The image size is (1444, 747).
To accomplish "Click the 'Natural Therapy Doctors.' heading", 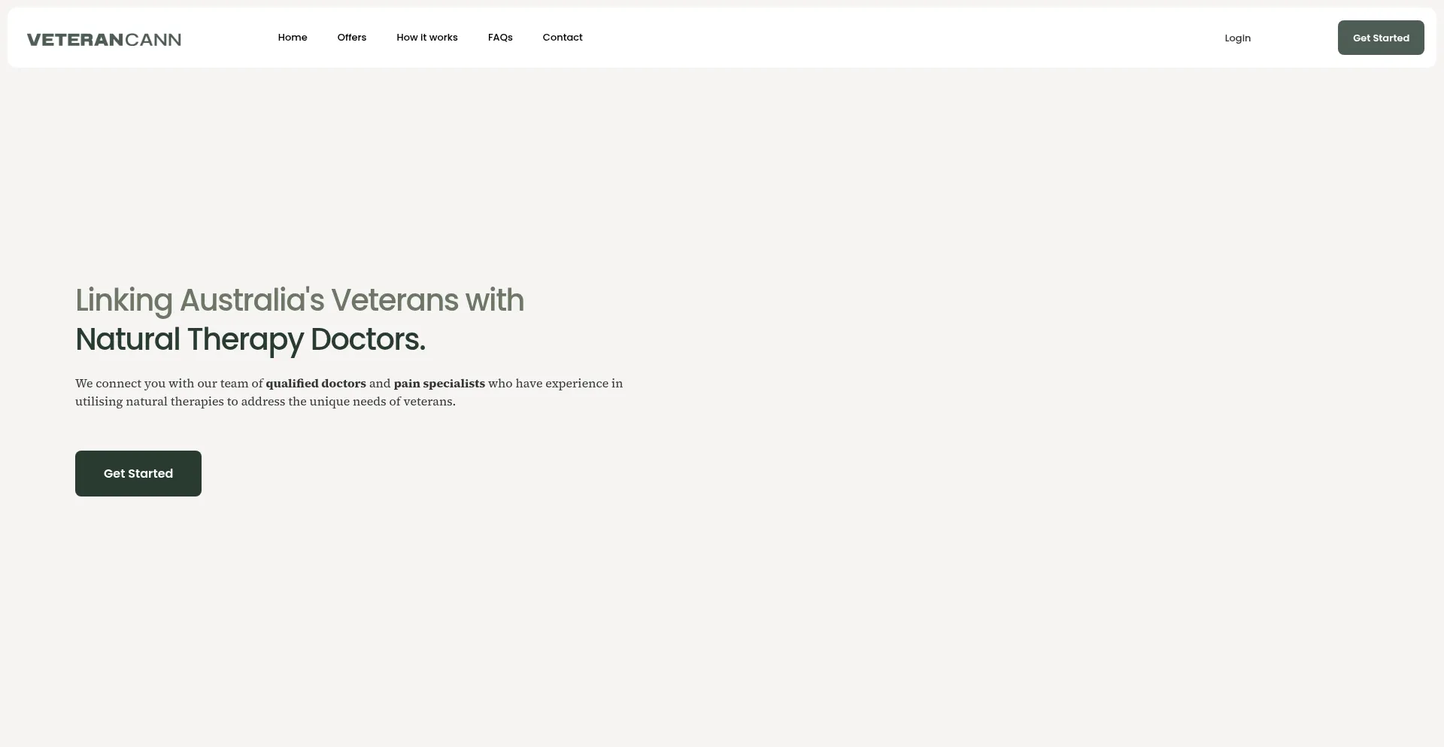I will tap(250, 339).
